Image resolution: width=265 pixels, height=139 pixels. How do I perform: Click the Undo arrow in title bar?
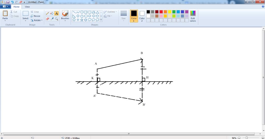(12, 2)
